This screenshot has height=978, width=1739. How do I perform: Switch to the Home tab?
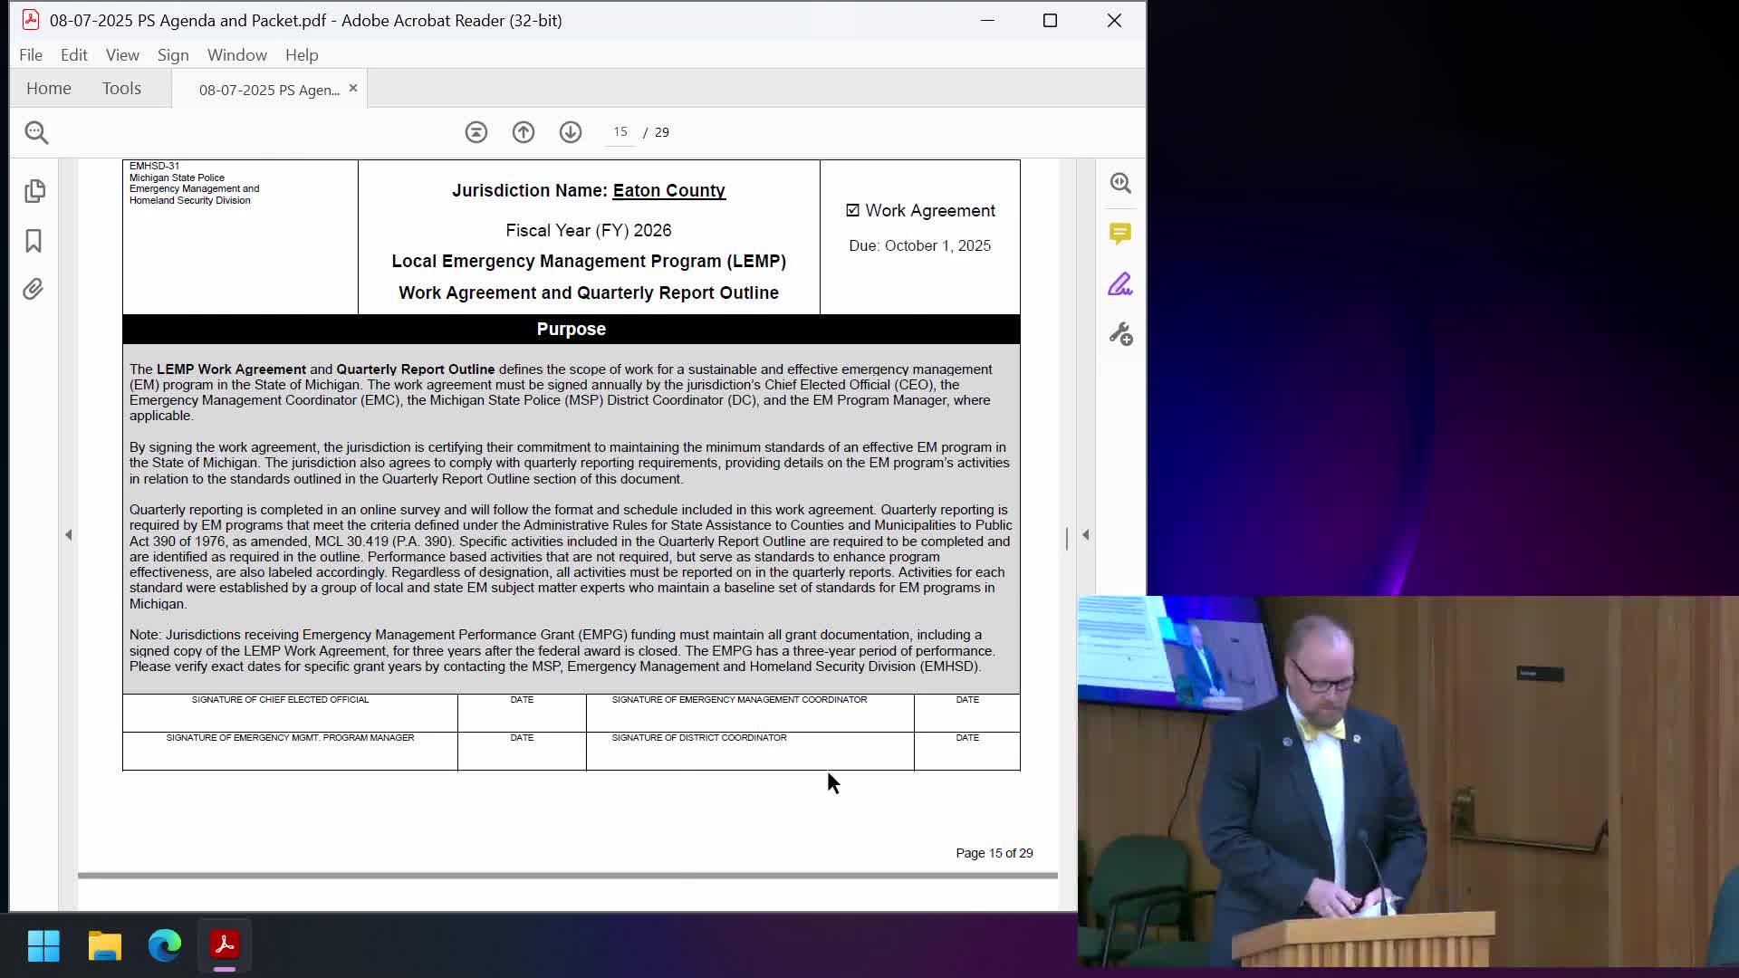[x=49, y=89]
